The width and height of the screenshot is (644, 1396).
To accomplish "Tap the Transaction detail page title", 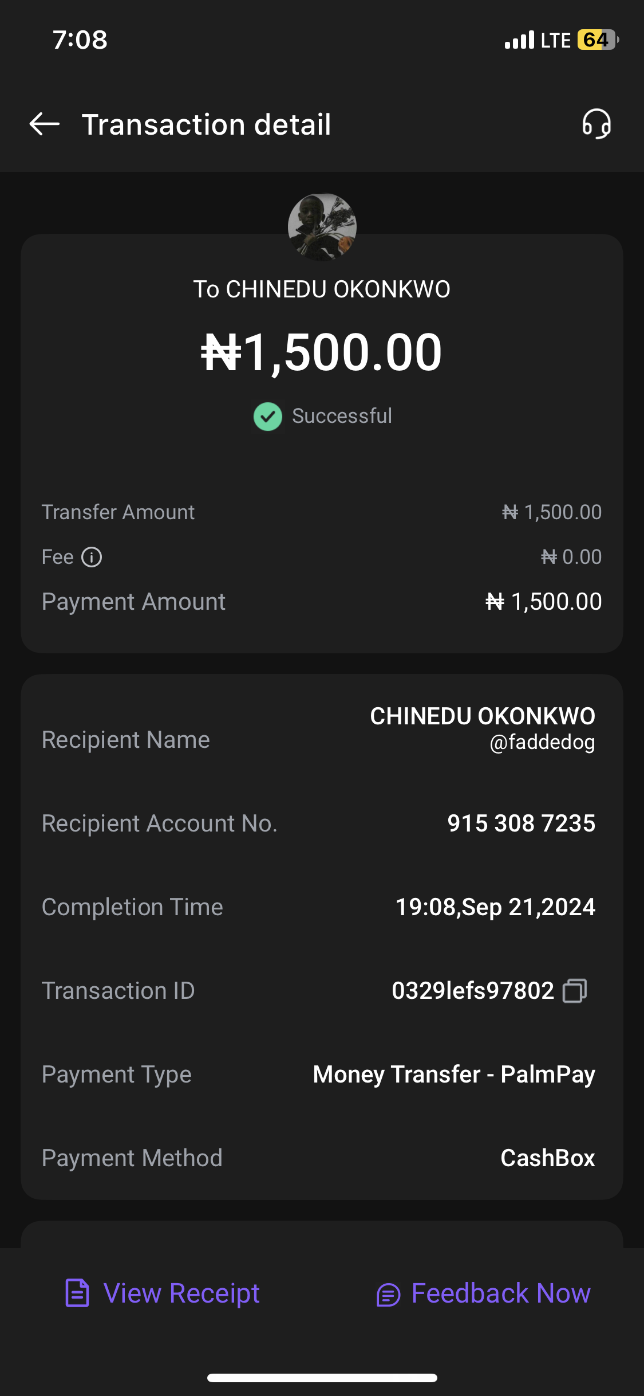I will [x=206, y=124].
